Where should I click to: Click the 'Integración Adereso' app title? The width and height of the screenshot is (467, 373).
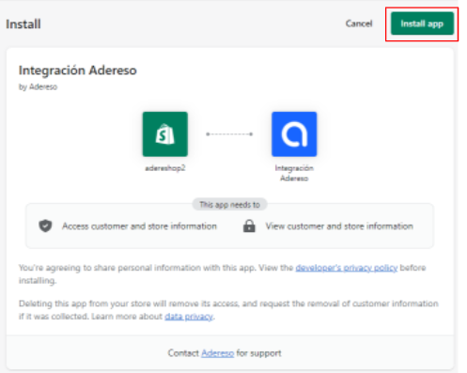click(78, 70)
